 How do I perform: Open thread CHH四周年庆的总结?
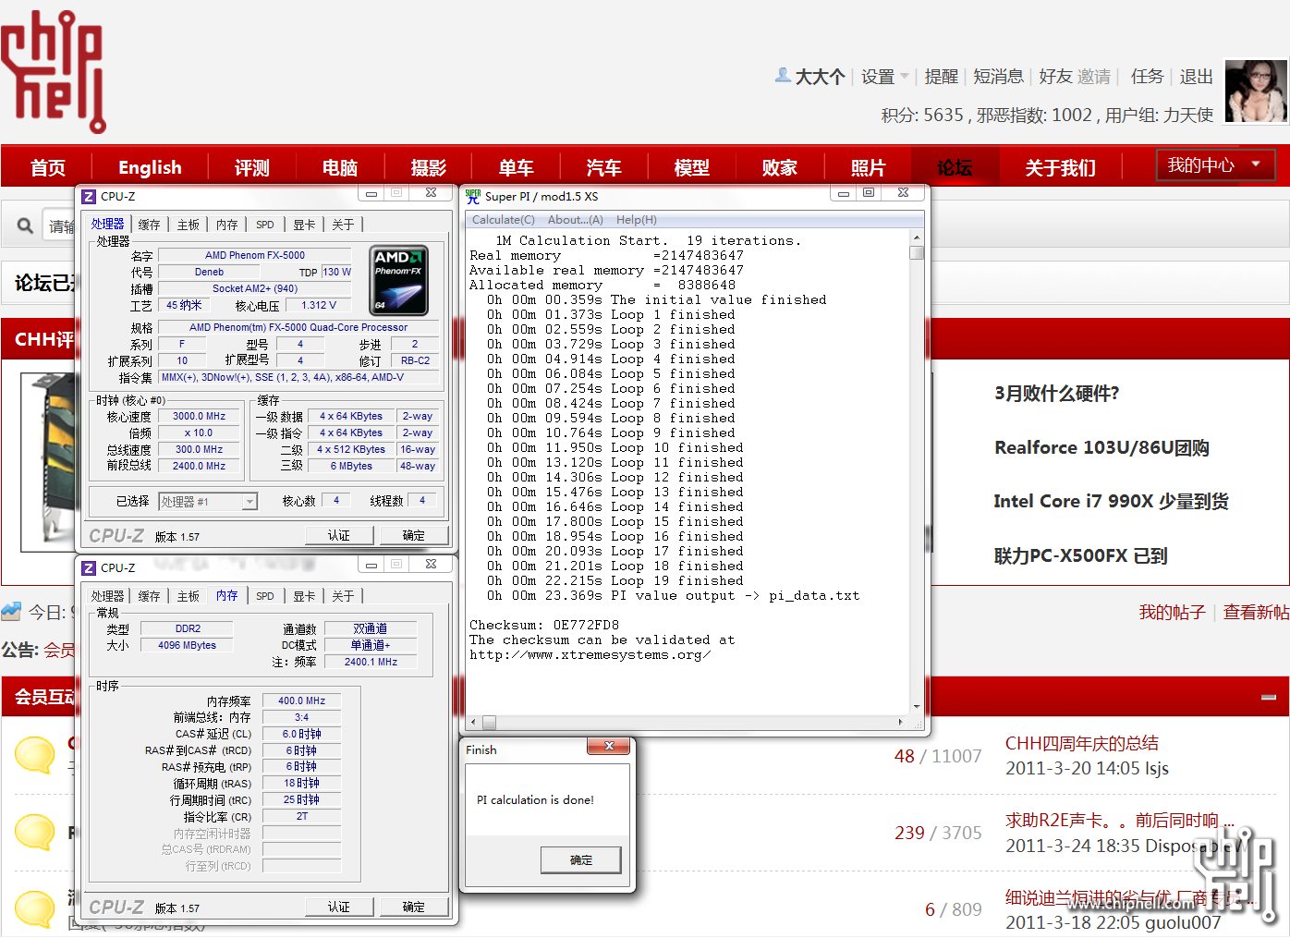pos(1082,743)
